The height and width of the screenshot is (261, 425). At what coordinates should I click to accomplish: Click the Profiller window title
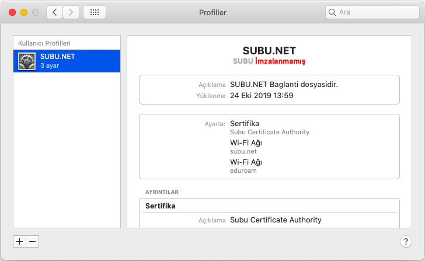click(212, 12)
